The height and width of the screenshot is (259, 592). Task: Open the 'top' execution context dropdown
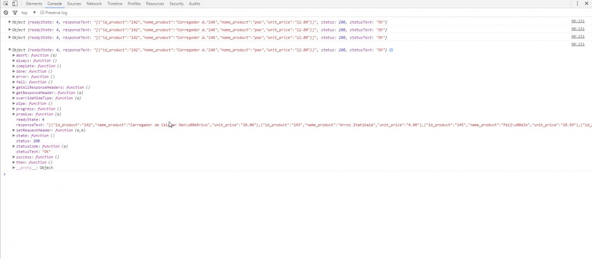[28, 12]
